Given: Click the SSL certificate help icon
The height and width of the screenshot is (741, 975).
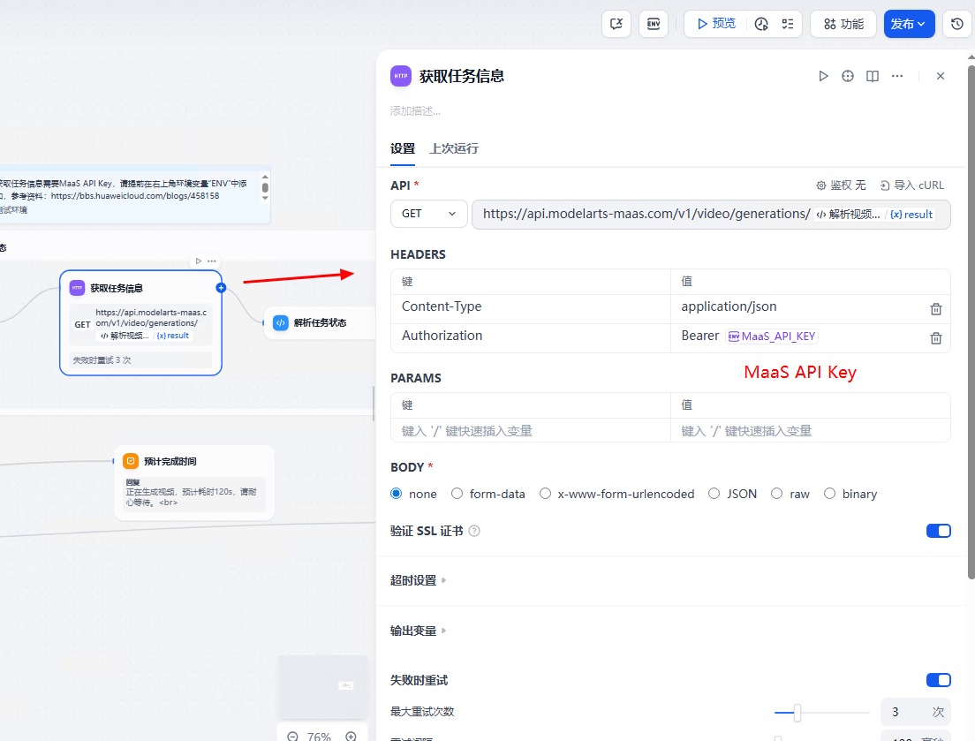Looking at the screenshot, I should tap(474, 531).
